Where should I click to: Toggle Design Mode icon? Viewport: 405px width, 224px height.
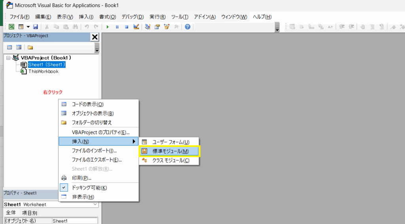[x=136, y=26]
